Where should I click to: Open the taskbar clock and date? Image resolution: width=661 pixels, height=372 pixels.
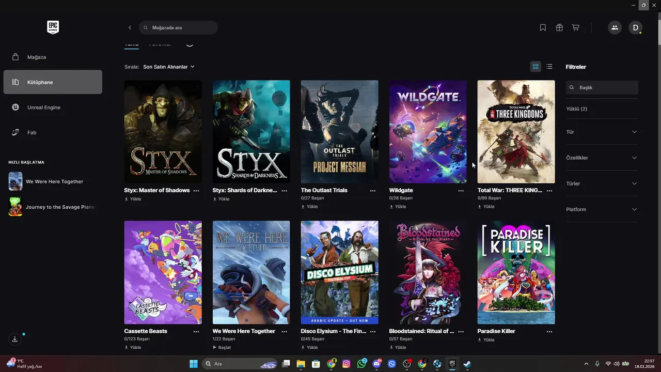pyautogui.click(x=646, y=364)
